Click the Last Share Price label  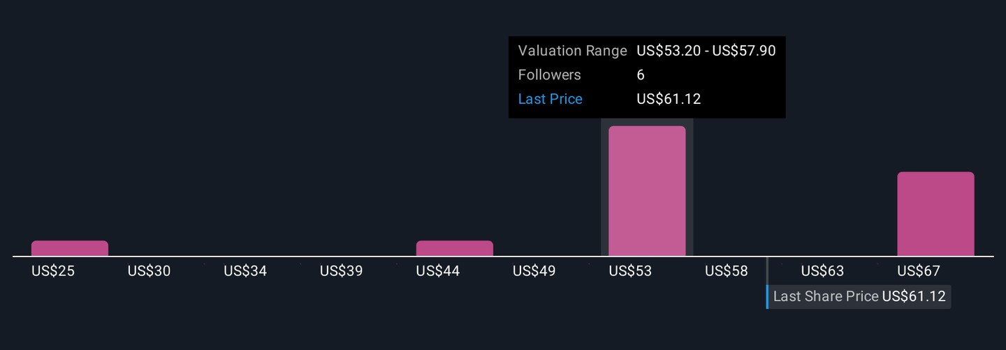825,296
